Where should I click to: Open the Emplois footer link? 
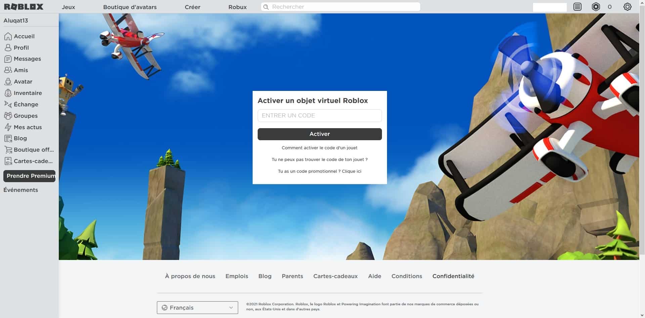point(237,276)
